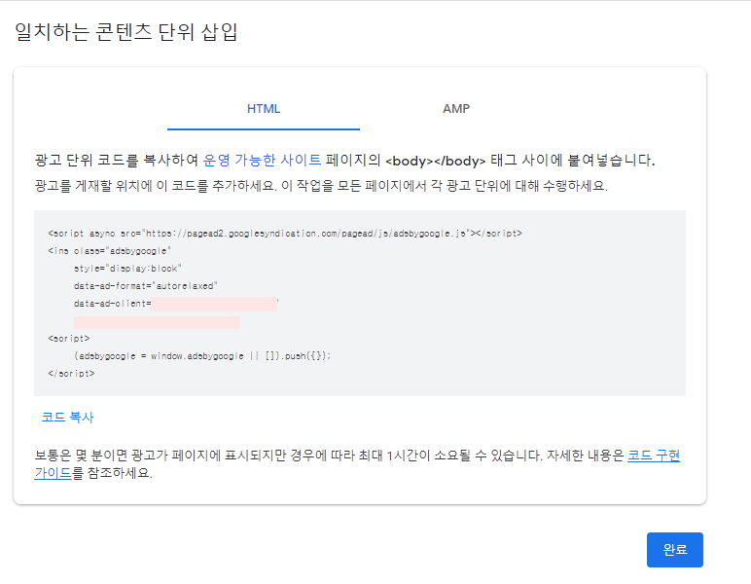Switch to the AMP tab

tap(456, 109)
